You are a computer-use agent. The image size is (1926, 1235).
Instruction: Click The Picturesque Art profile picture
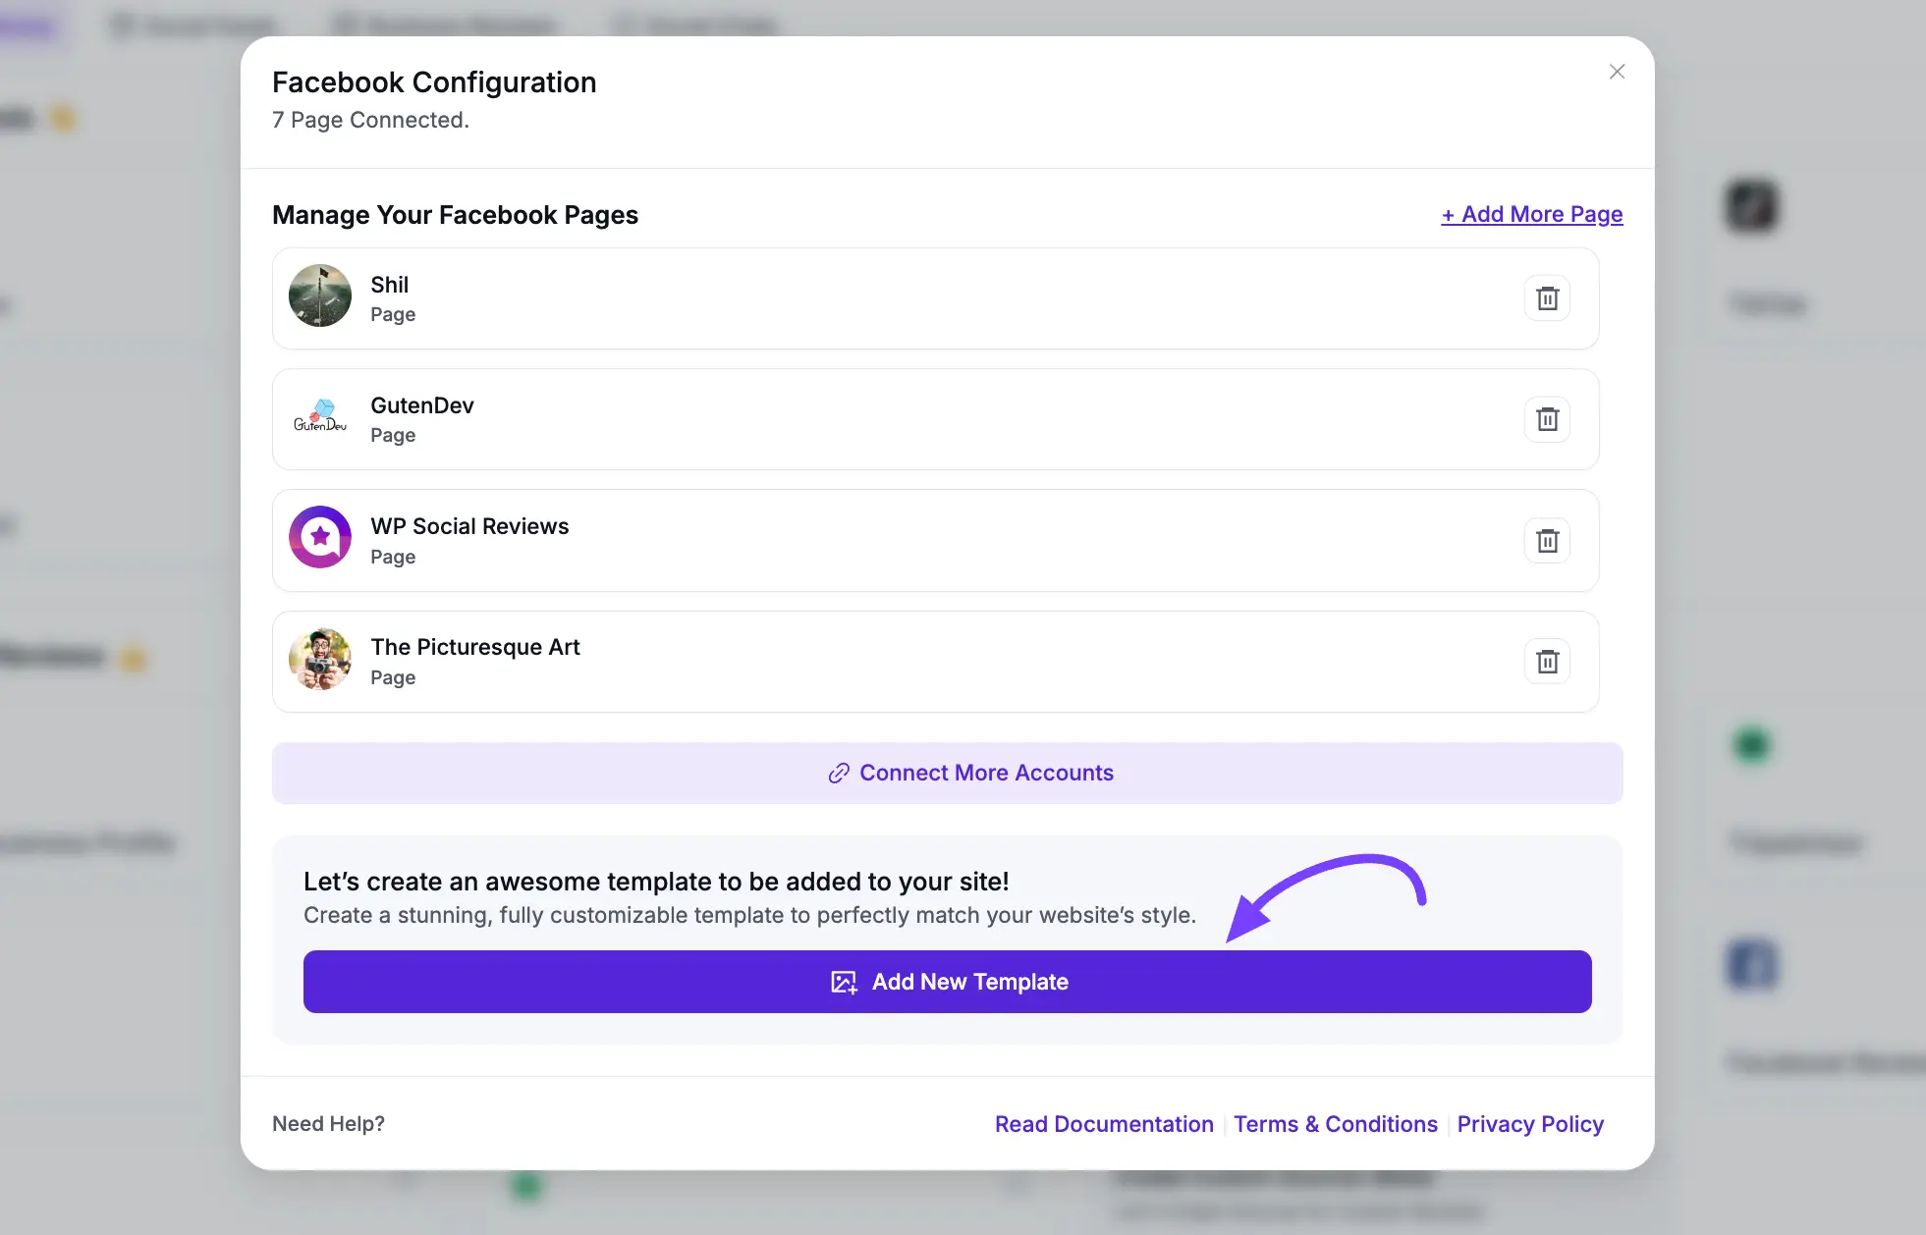(x=320, y=659)
